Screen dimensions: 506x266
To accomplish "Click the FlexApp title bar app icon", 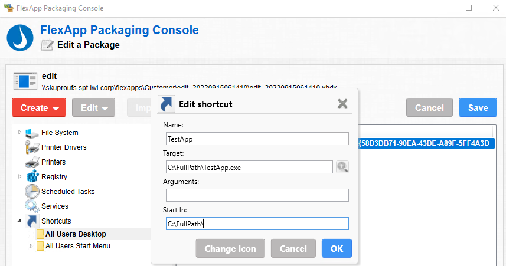I will [9, 8].
